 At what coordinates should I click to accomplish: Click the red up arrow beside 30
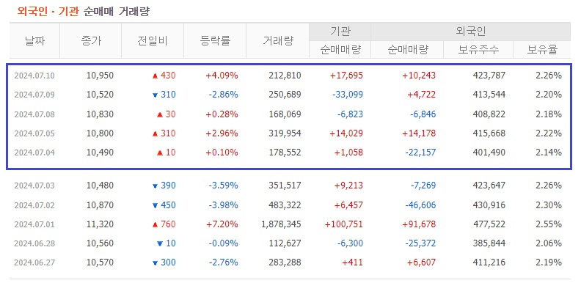(x=160, y=114)
